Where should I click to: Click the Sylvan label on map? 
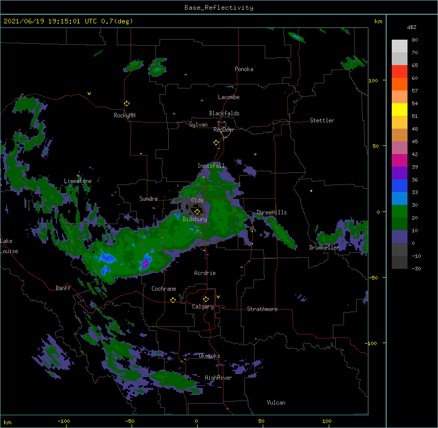198,125
